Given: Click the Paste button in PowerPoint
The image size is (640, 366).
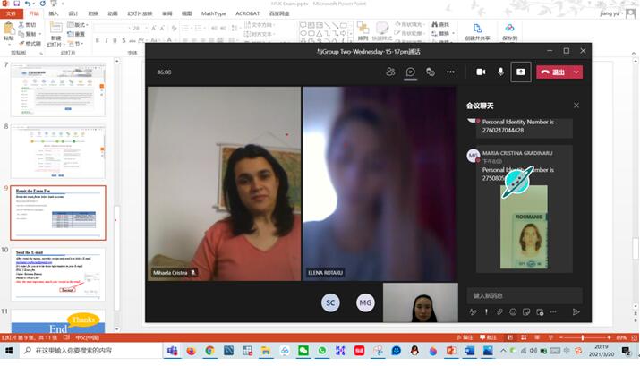Looking at the screenshot, I should point(9,31).
